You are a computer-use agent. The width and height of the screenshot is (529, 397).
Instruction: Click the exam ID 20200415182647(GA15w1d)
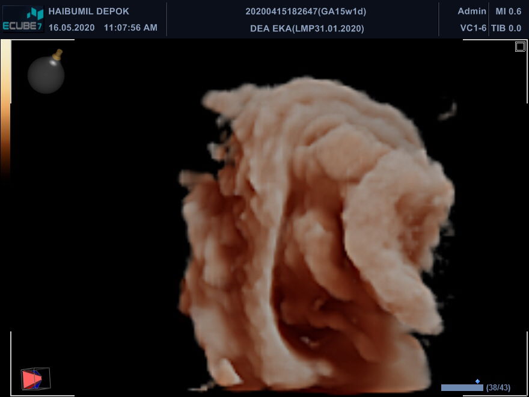(306, 11)
